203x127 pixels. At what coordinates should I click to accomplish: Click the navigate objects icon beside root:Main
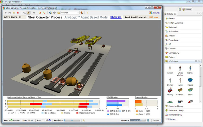(59, 13)
